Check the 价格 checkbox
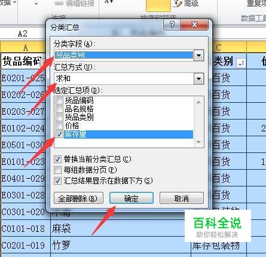This screenshot has width=266, height=257. [x=59, y=126]
